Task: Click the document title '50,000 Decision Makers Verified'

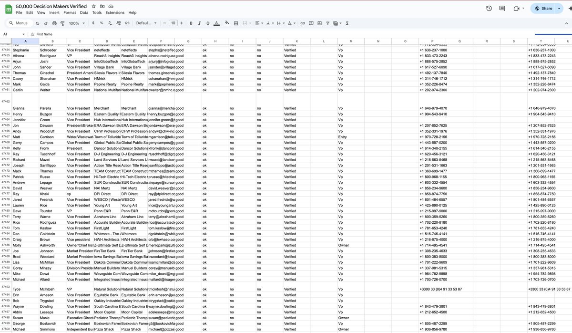Action: [x=51, y=5]
